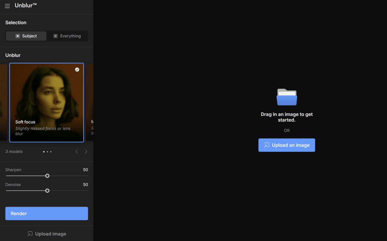
Task: Click the Subject selection icon
Action: coord(18,36)
